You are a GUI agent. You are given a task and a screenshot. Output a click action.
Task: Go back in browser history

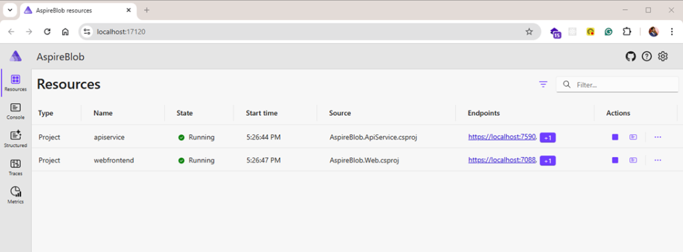11,31
